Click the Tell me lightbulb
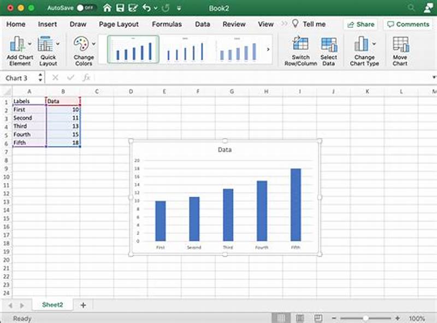This screenshot has width=437, height=323. point(295,24)
